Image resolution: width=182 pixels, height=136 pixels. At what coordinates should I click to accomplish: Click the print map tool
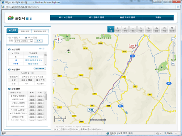coord(156,29)
